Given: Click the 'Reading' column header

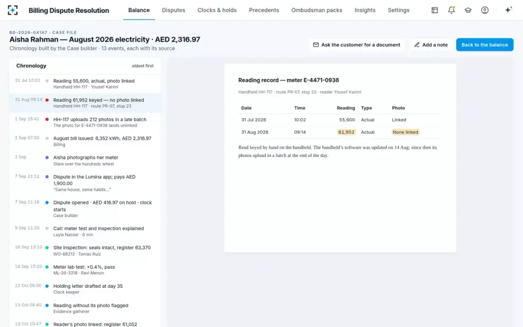Looking at the screenshot, I should click(x=346, y=108).
